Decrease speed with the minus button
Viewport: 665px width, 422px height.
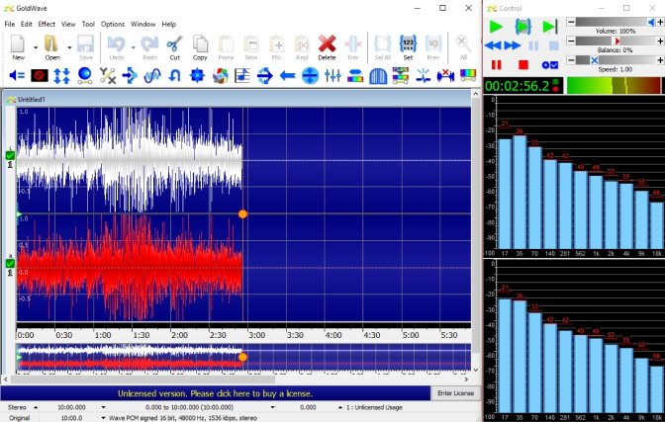point(571,60)
